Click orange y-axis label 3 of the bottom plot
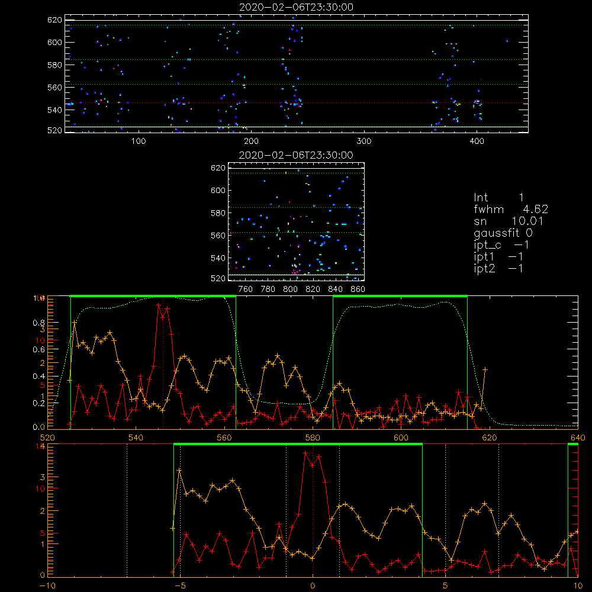The height and width of the screenshot is (592, 592). 42,478
